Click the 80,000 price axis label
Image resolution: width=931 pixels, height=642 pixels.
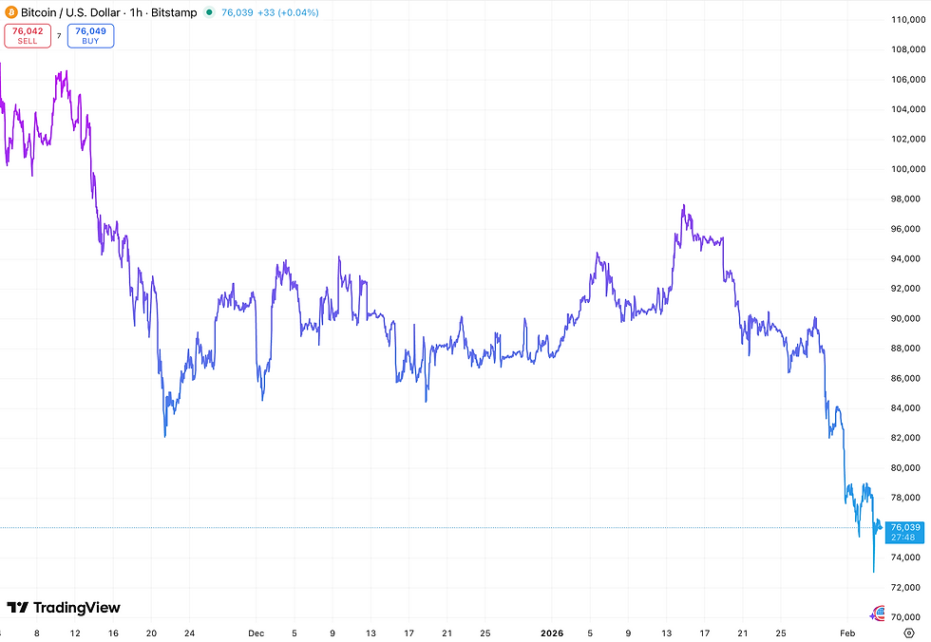[906, 467]
